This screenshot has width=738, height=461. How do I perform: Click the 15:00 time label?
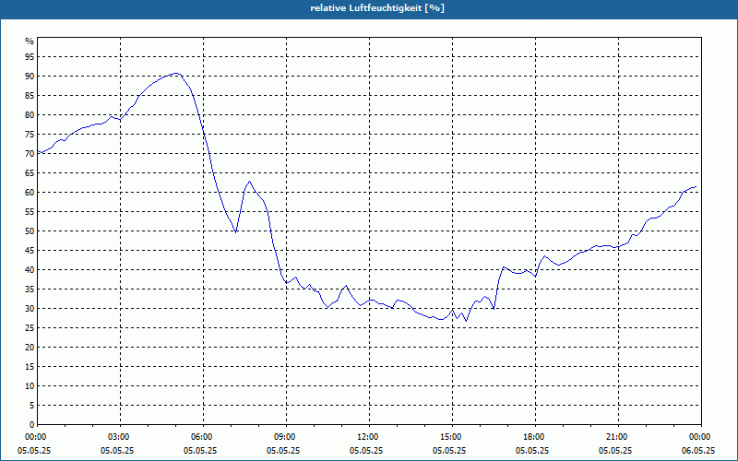(x=452, y=437)
